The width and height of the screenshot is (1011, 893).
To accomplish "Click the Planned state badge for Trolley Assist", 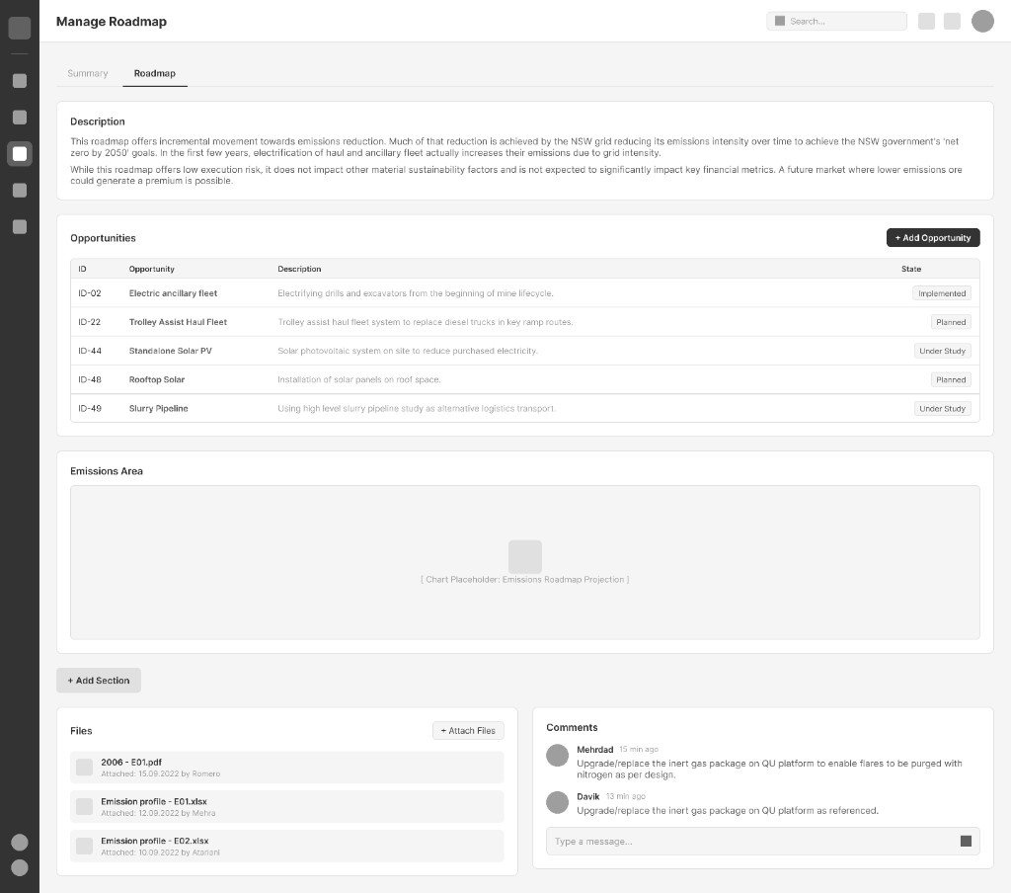I will click(951, 322).
